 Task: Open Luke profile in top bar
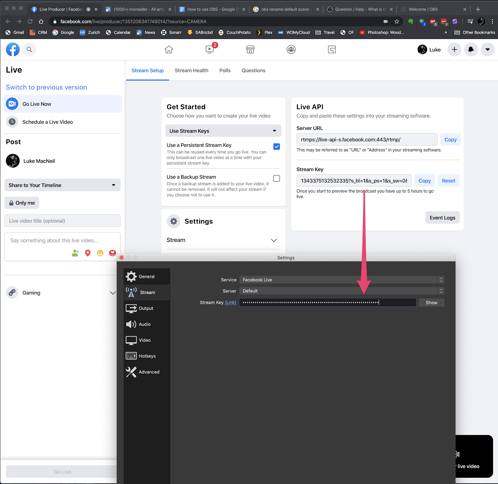pos(429,50)
